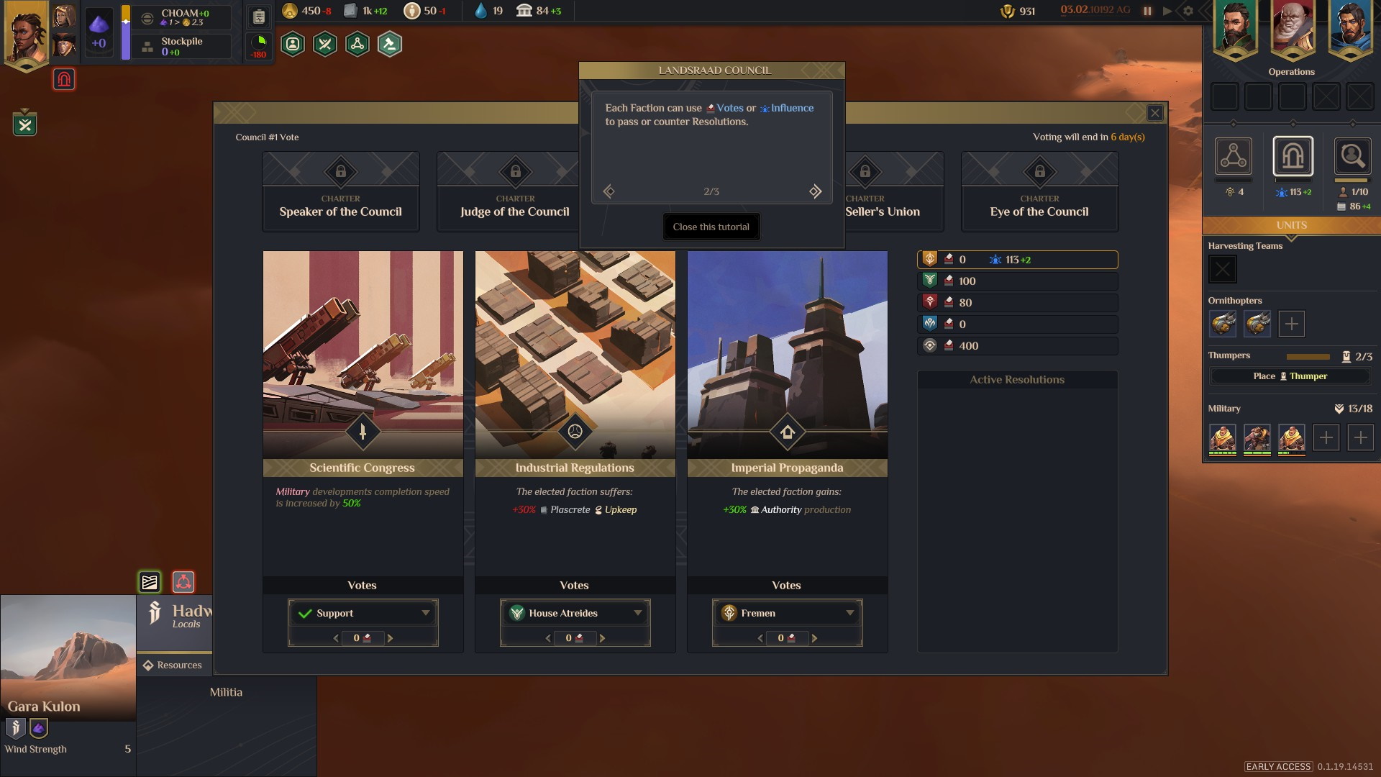Open the Resources tab

click(x=173, y=665)
